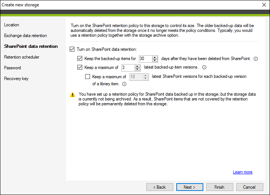Open info tooltip for deleted items retention days

click(x=256, y=59)
